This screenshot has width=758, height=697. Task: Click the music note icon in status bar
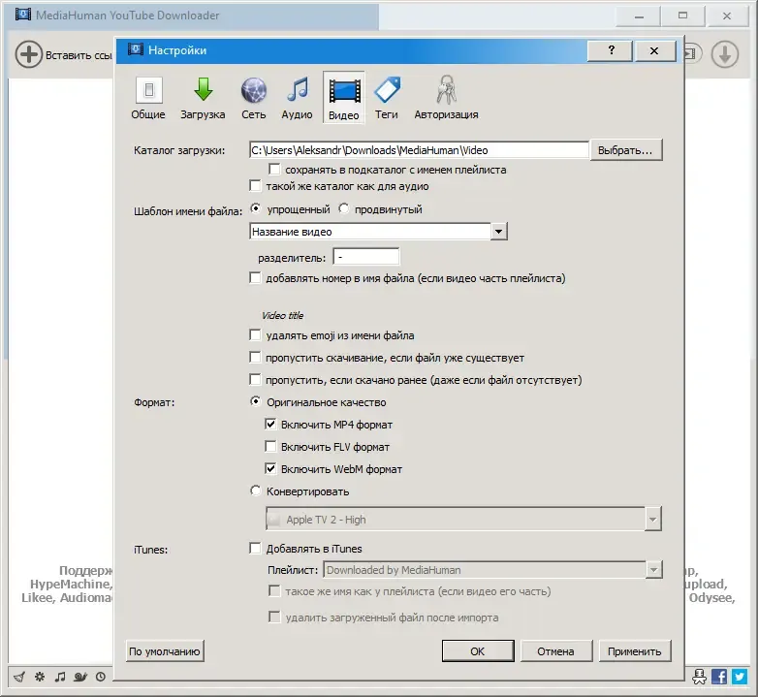60,677
